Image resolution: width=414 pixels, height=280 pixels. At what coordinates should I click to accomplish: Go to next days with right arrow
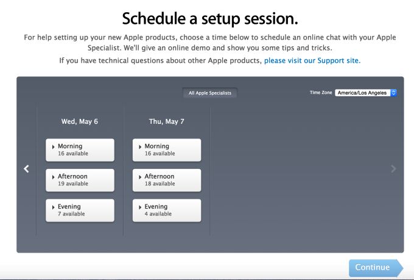[393, 169]
